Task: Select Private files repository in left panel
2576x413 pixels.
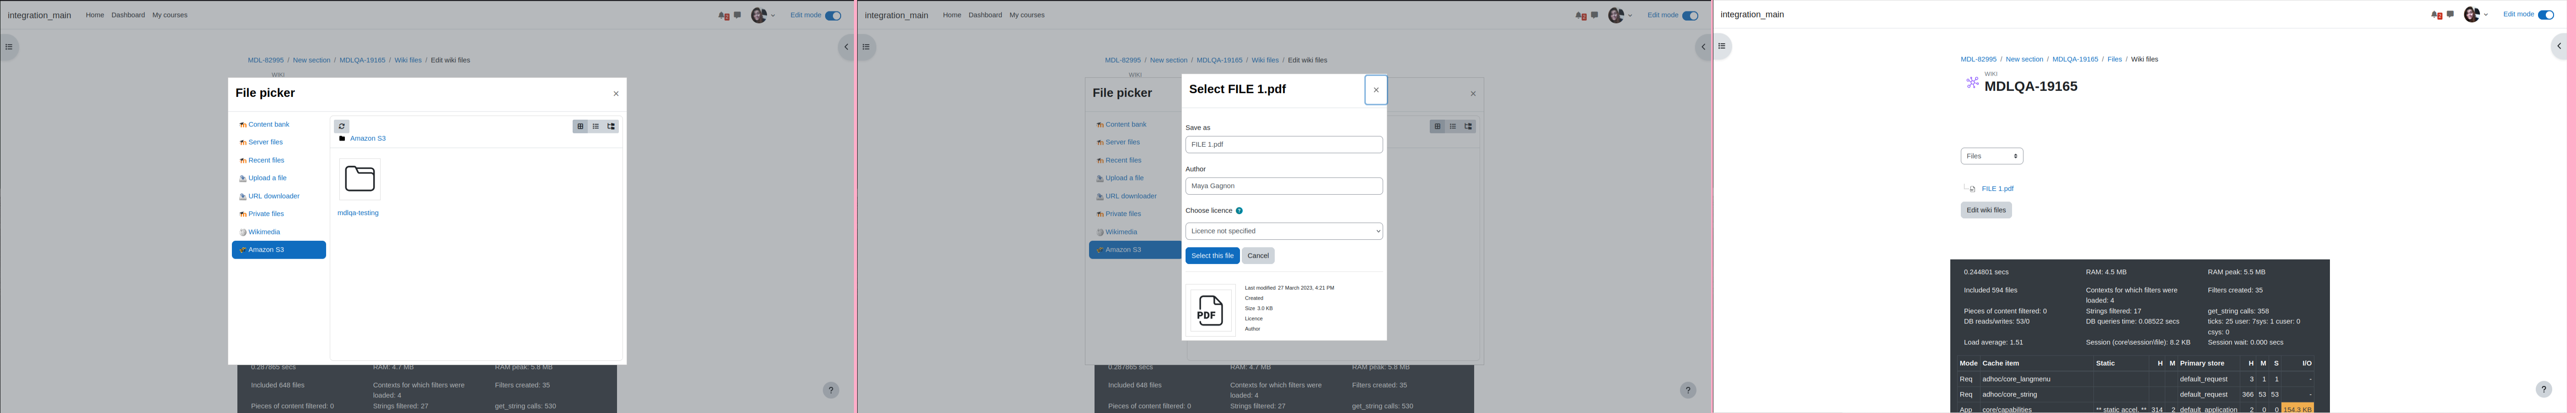Action: click(x=266, y=214)
